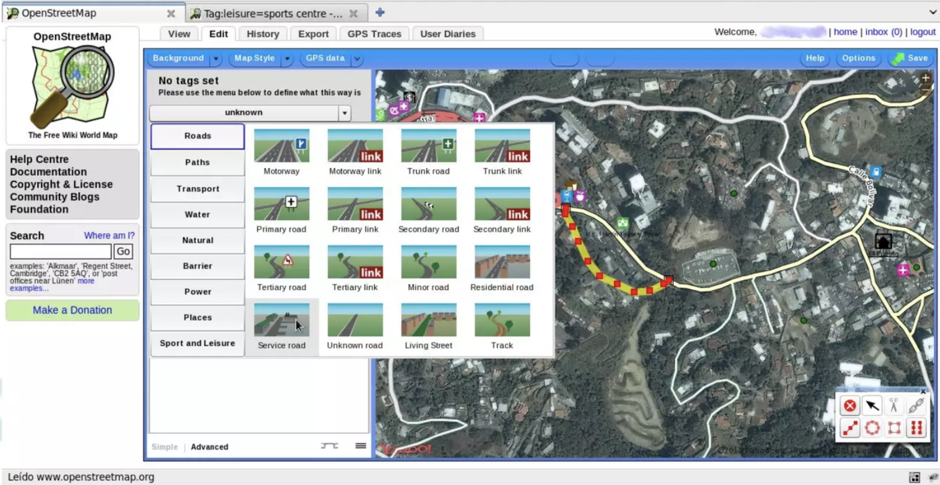This screenshot has height=485, width=940.
Task: Expand the 'unknown' feature type dropdown
Action: click(x=345, y=113)
